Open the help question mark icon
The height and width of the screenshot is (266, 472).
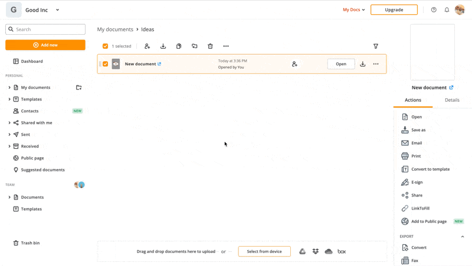pos(434,10)
